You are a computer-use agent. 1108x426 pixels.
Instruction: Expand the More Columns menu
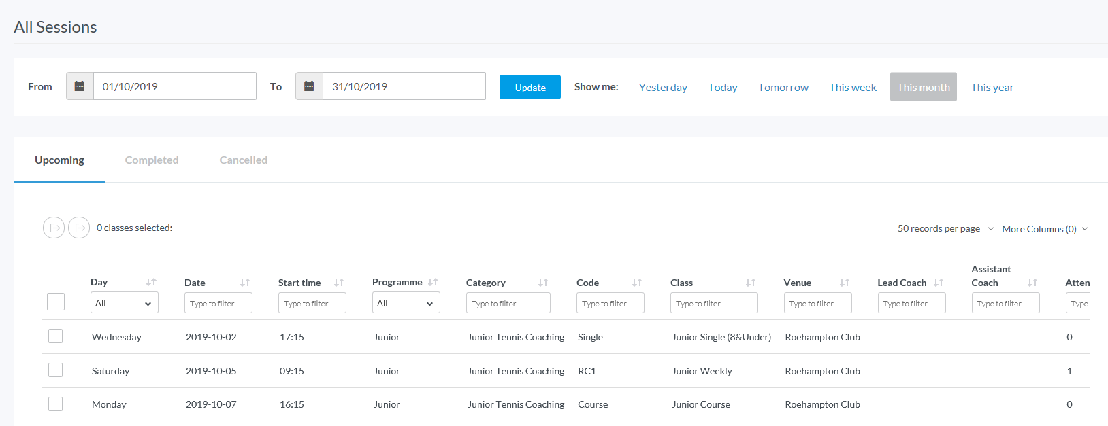click(1044, 229)
